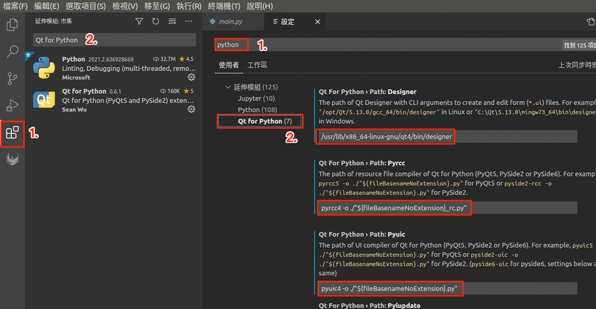The image size is (596, 309).
Task: Click Microsoft publisher name
Action: click(x=76, y=77)
